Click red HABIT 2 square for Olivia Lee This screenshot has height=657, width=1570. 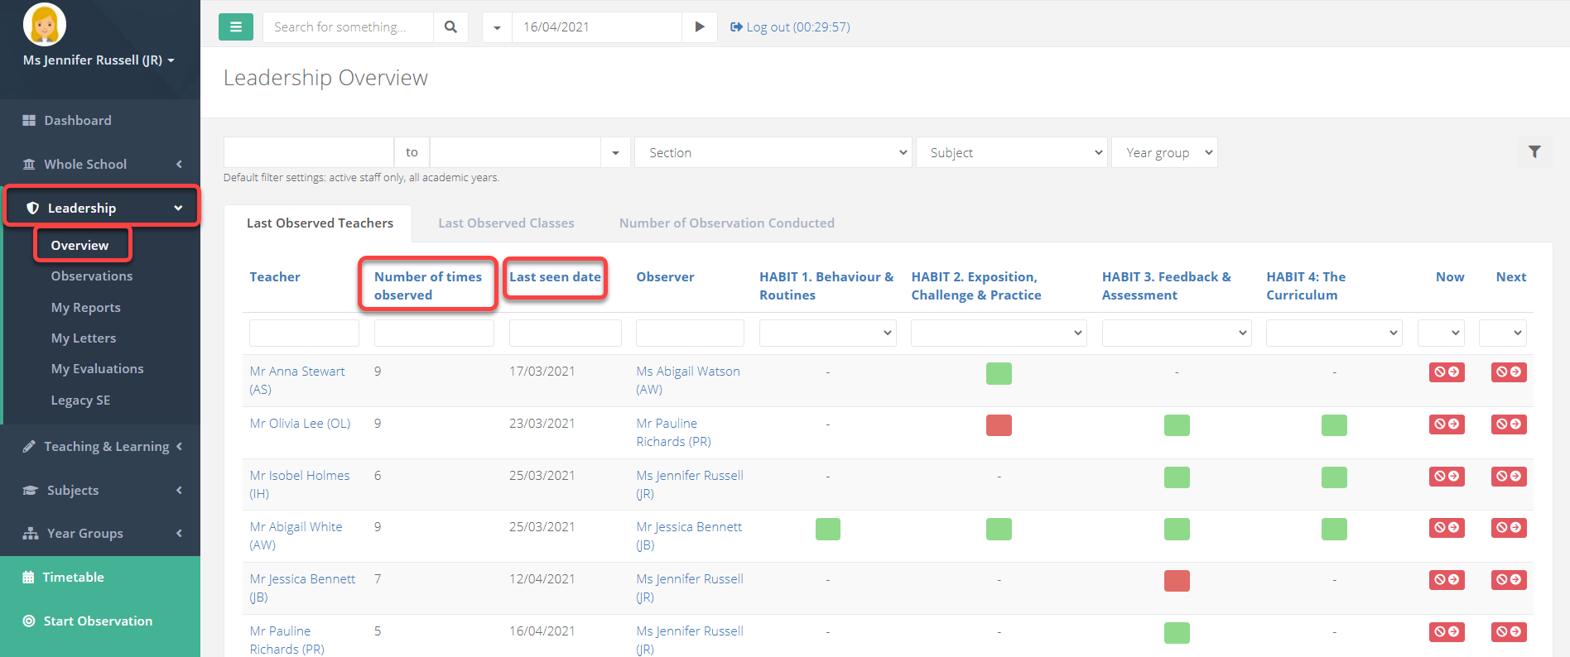(x=999, y=425)
